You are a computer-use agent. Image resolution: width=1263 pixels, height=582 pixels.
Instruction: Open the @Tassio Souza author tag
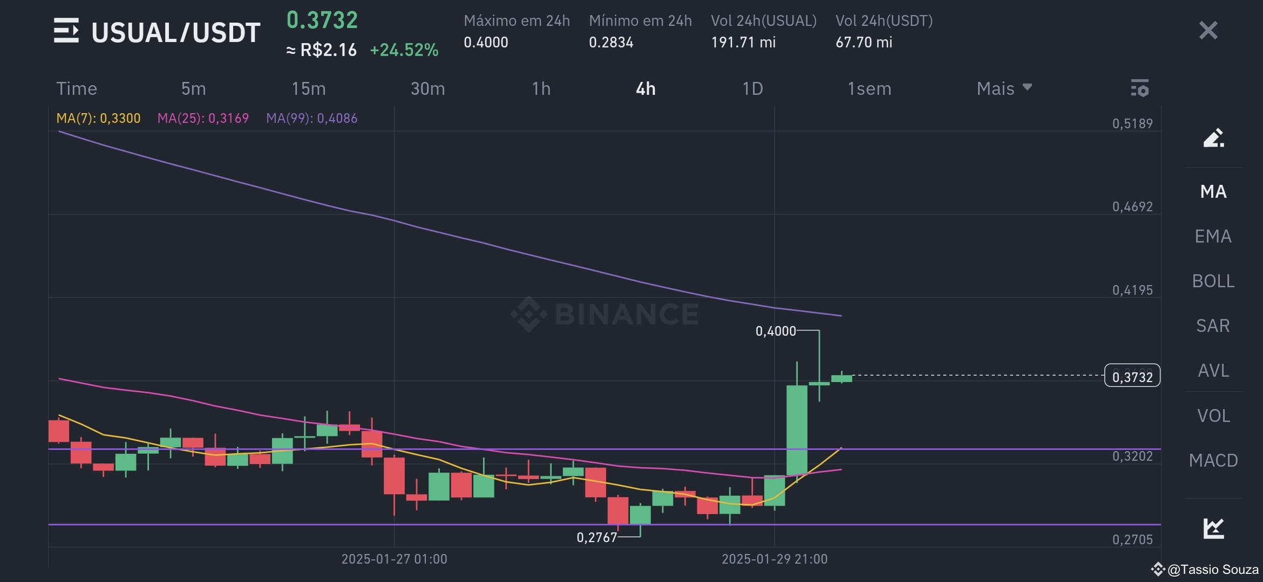(1206, 569)
